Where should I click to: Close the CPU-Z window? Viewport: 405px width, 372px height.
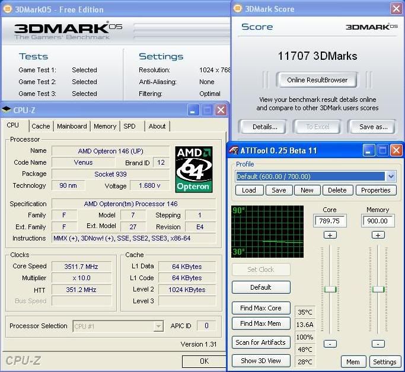coord(221,110)
